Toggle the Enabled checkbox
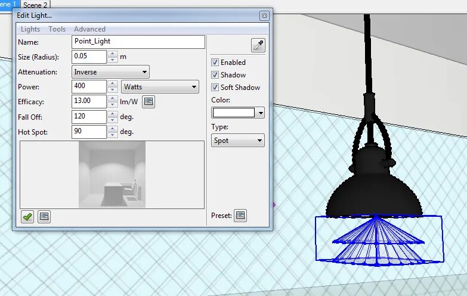 215,62
